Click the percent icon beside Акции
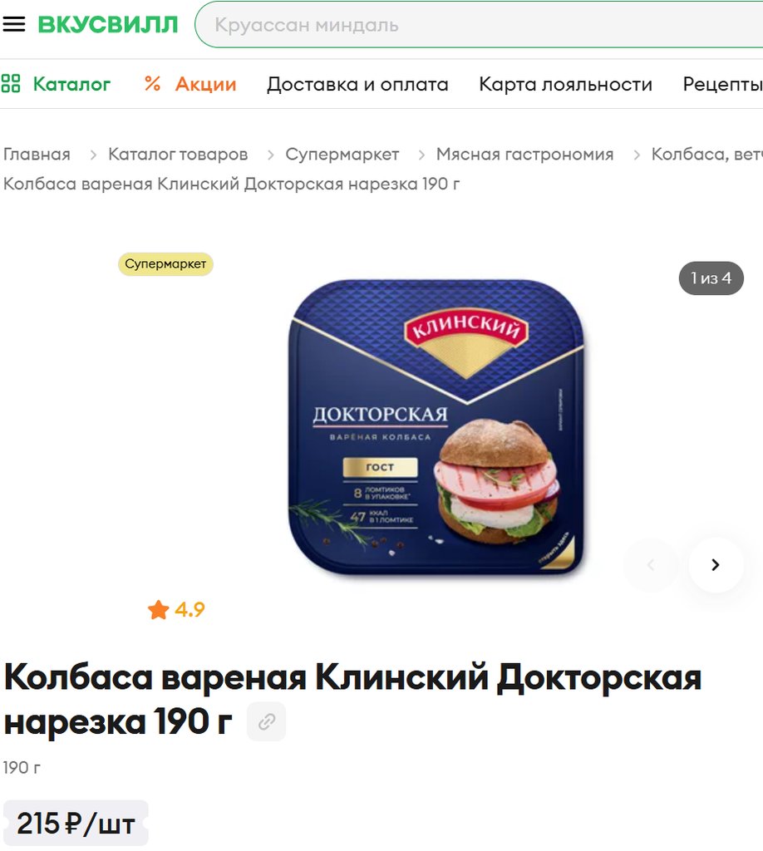This screenshot has width=763, height=851. coord(152,84)
